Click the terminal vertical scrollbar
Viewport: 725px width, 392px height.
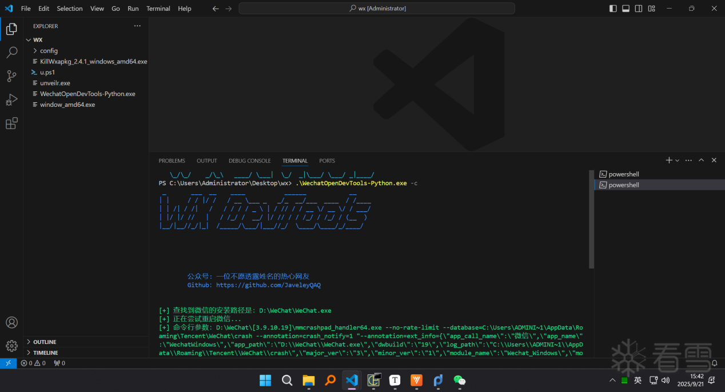click(592, 219)
